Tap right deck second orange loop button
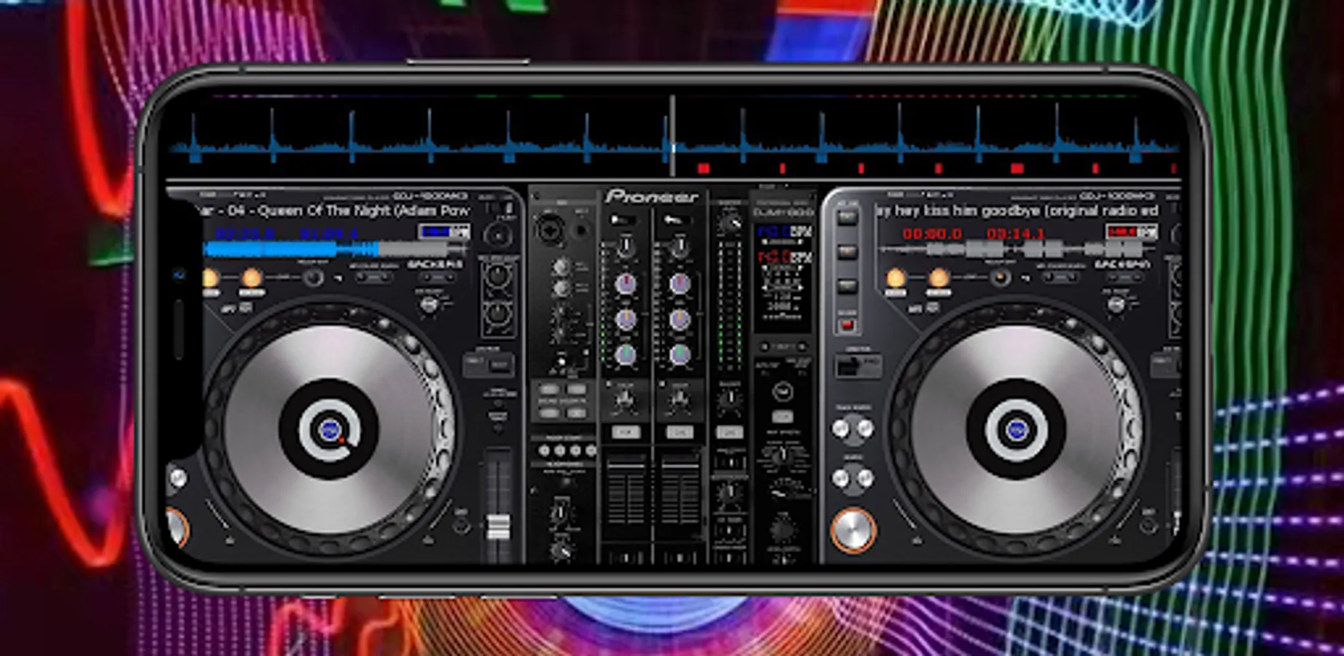1344x656 pixels. click(x=939, y=278)
